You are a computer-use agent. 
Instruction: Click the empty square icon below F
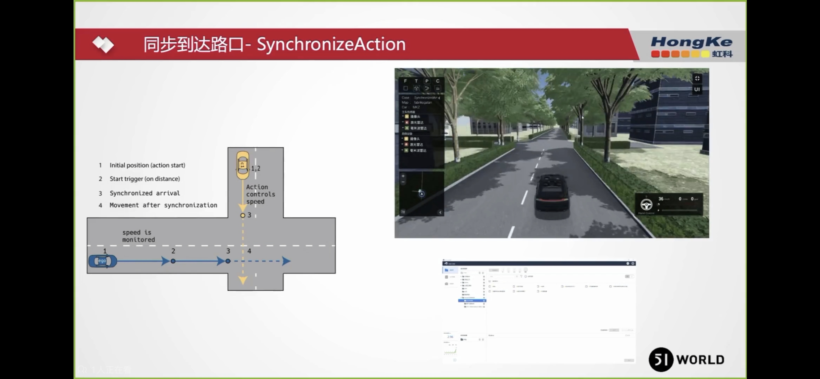pyautogui.click(x=405, y=88)
